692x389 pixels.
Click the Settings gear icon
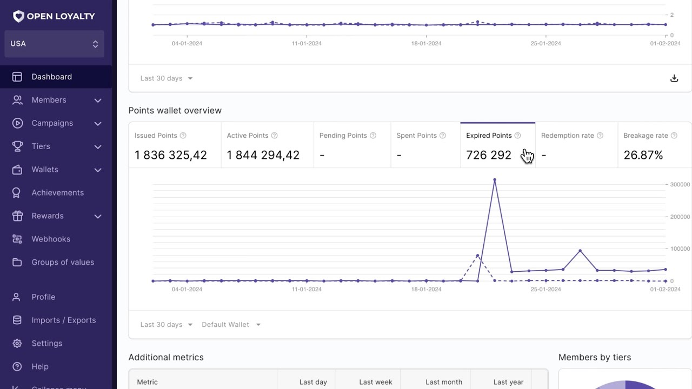click(x=17, y=344)
